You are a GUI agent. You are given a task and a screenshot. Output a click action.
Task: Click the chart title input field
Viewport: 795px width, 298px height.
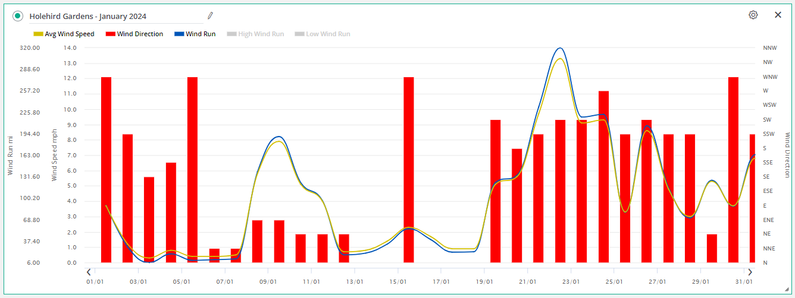(x=115, y=16)
